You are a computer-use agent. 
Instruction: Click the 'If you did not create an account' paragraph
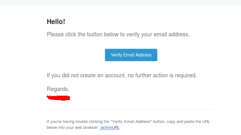(122, 75)
